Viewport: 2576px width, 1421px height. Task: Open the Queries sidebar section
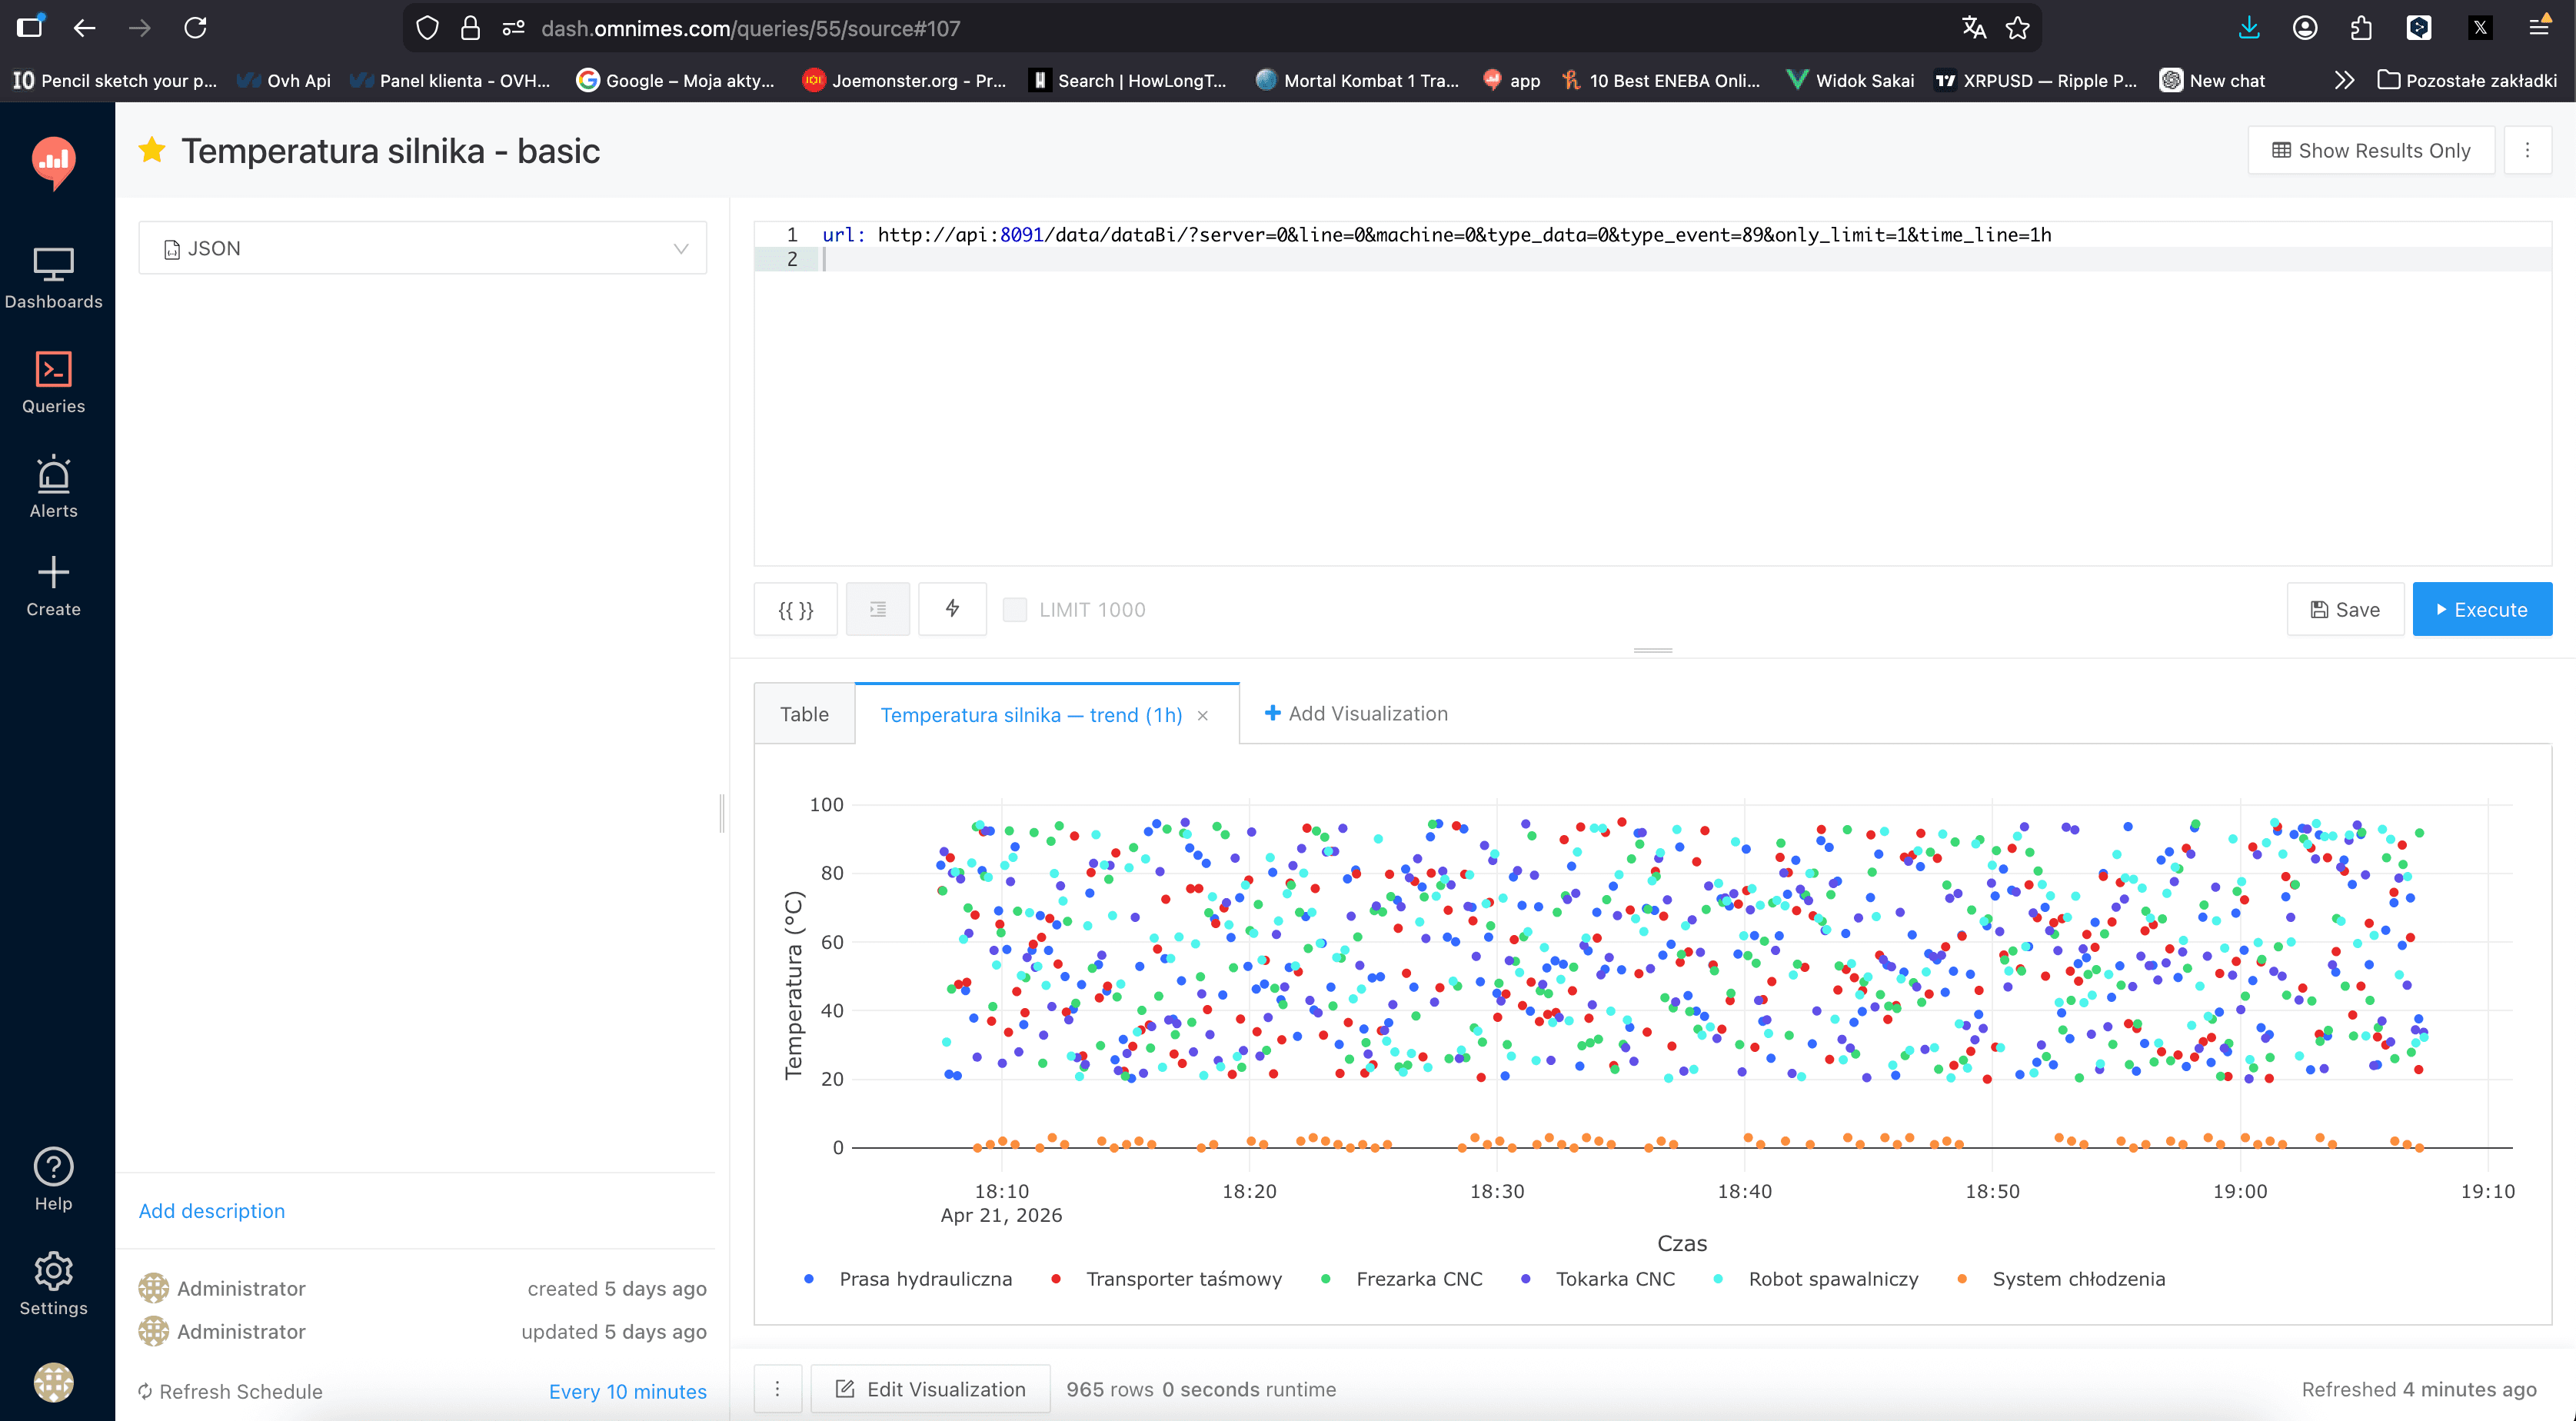(53, 383)
